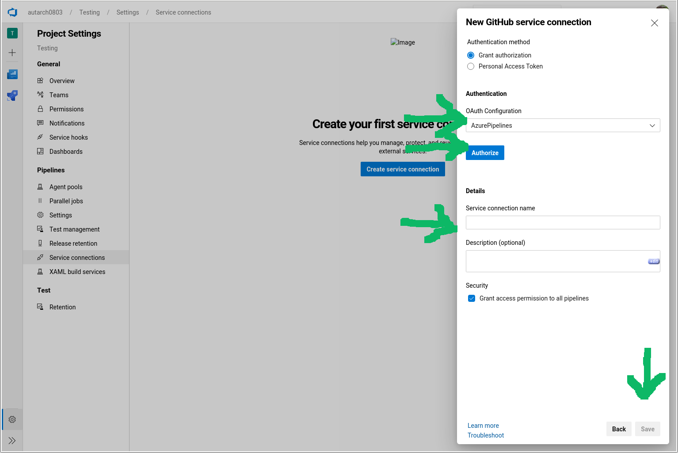Screen dimensions: 678x453
Task: Click the edit badge in Description field
Action: point(654,261)
